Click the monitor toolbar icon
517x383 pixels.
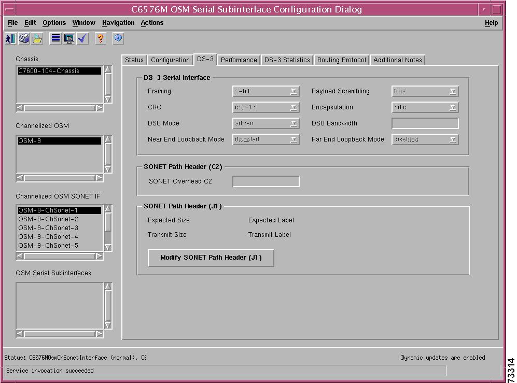69,38
